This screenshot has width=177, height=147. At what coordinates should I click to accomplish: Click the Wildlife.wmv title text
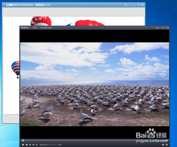(x=46, y=28)
